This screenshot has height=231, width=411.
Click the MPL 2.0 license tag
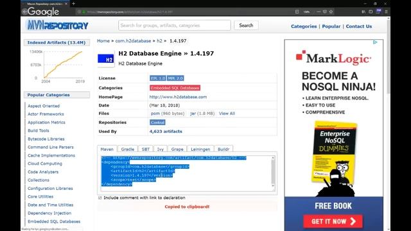[x=175, y=78]
